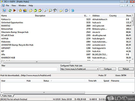This screenshot has height=101, width=135.
Task: Click the Hubs: 57 status text
Action: point(102,75)
